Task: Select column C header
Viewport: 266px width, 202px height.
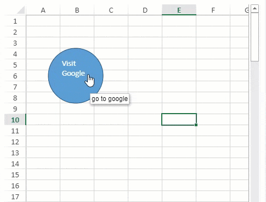Action: [111, 10]
